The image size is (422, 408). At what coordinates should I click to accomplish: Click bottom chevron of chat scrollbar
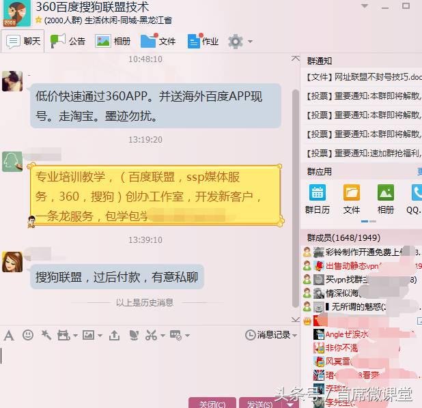296,319
